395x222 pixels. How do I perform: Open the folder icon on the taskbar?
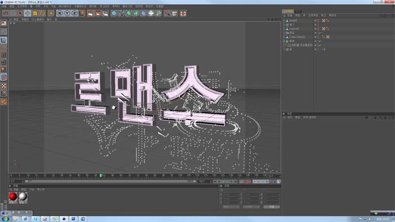[16, 219]
